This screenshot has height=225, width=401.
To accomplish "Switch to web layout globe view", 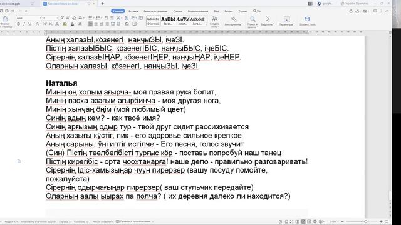I will tap(315, 222).
